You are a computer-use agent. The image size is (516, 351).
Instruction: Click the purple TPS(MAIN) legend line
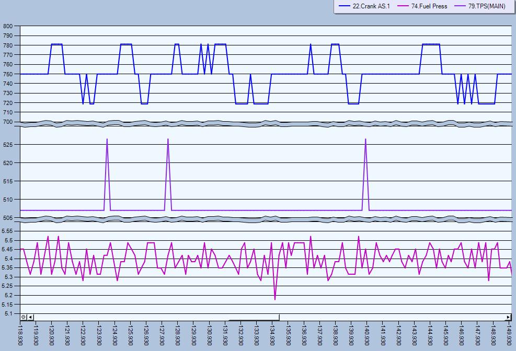[x=460, y=6]
